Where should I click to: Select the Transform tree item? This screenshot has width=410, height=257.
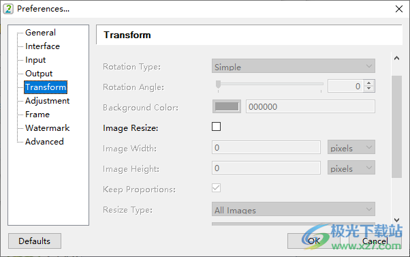point(46,87)
